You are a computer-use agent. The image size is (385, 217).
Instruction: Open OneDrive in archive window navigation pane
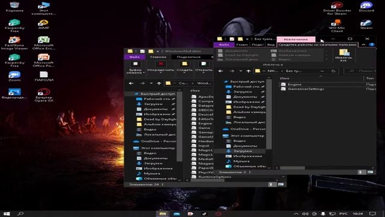244,129
